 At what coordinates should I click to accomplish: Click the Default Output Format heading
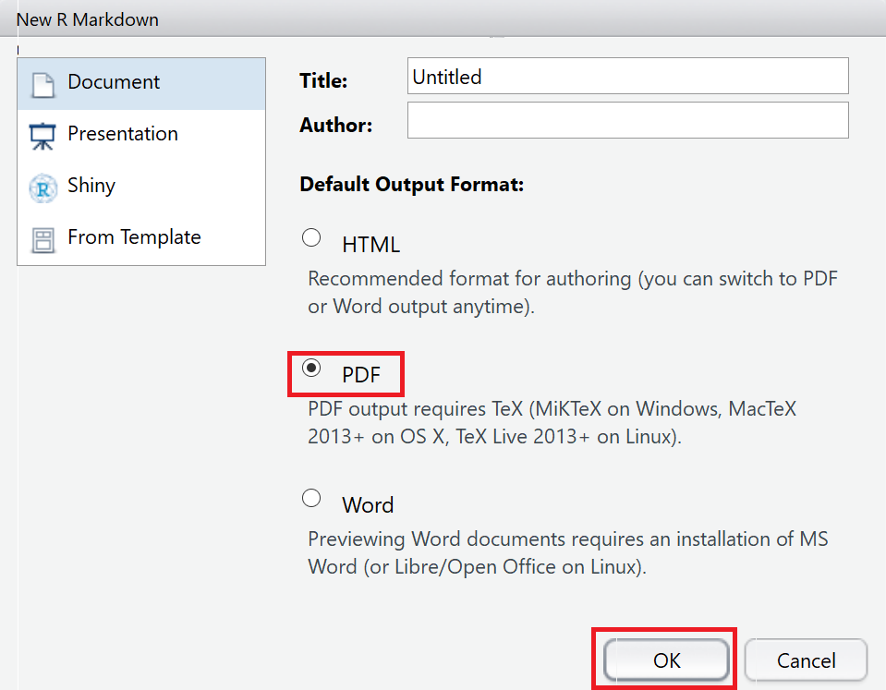tap(412, 184)
